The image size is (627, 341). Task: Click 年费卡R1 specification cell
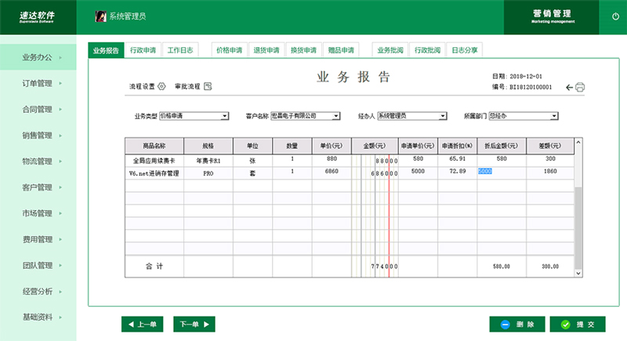(208, 161)
